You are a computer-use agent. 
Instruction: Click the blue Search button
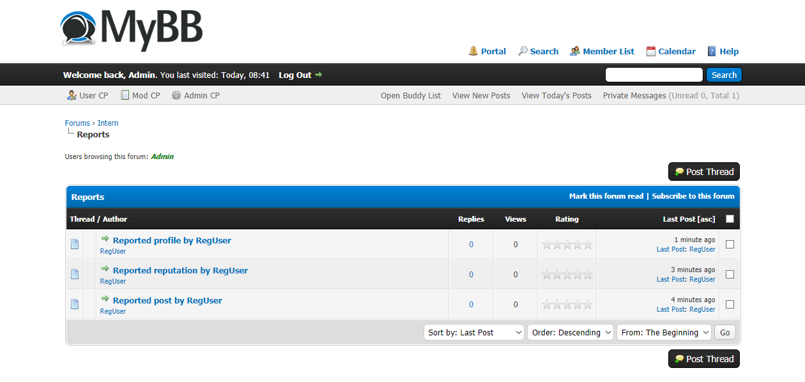724,75
